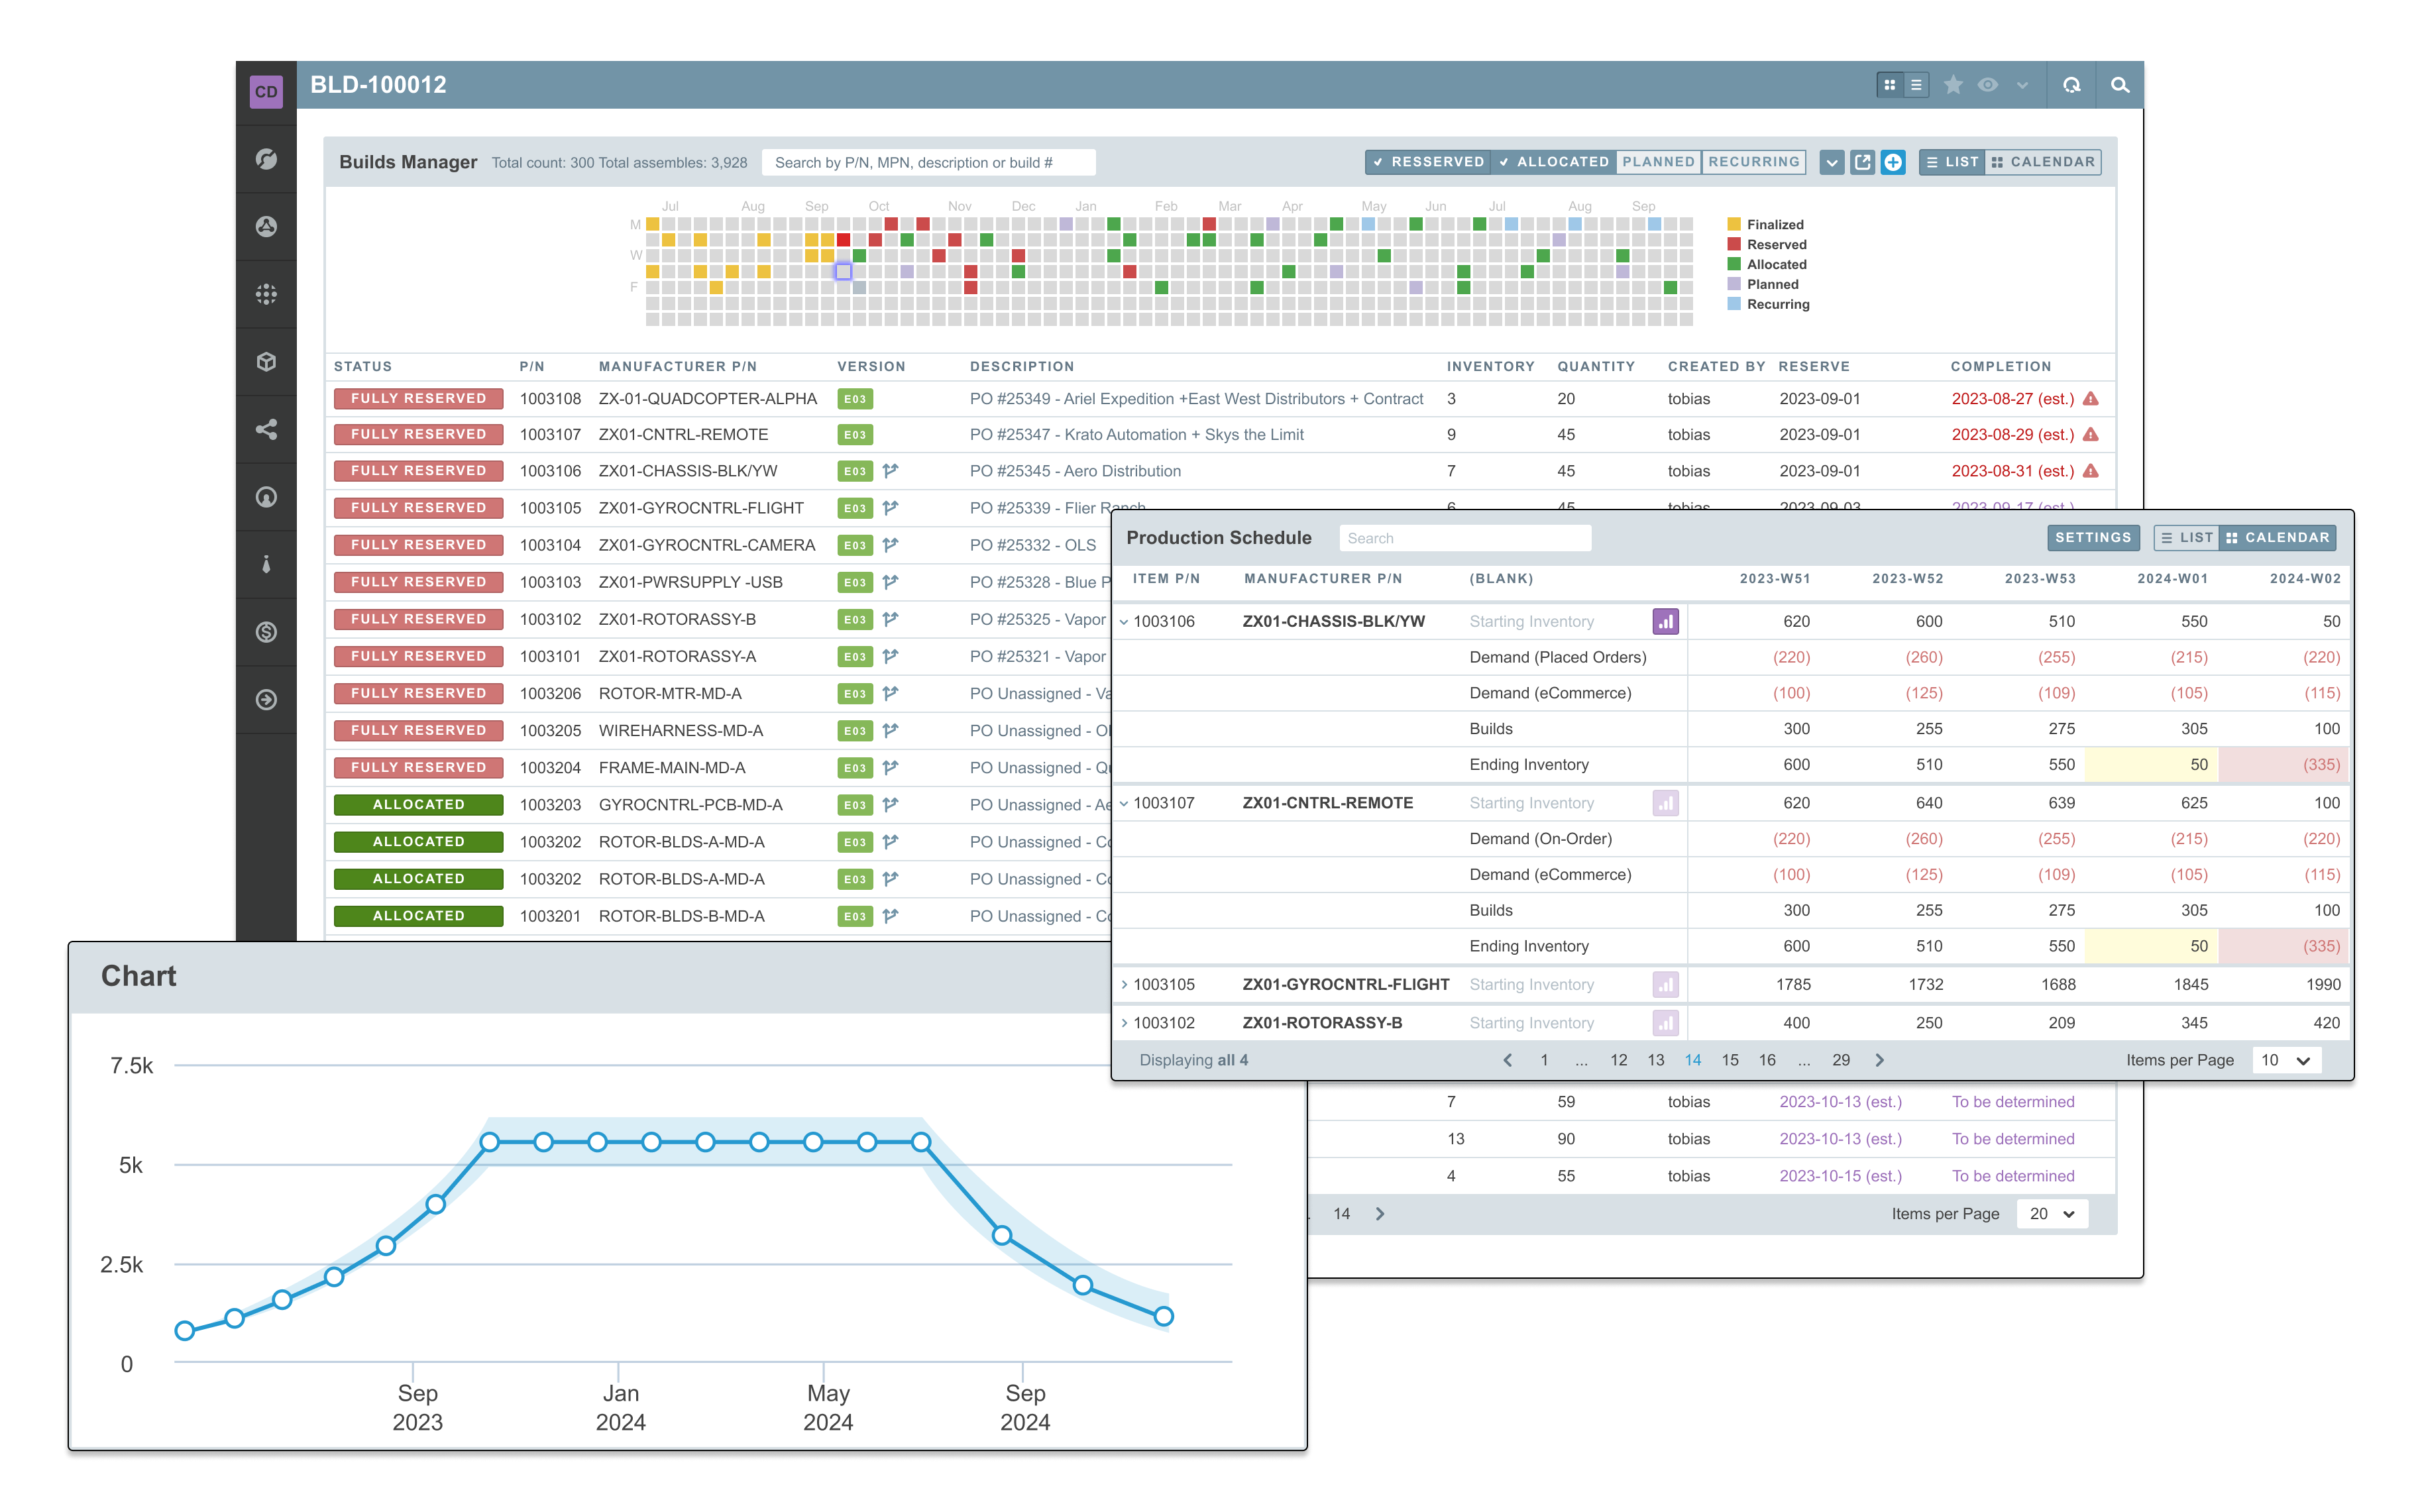Click the search magnifier icon in the header
Viewport: 2424px width, 1512px height.
coord(2119,85)
